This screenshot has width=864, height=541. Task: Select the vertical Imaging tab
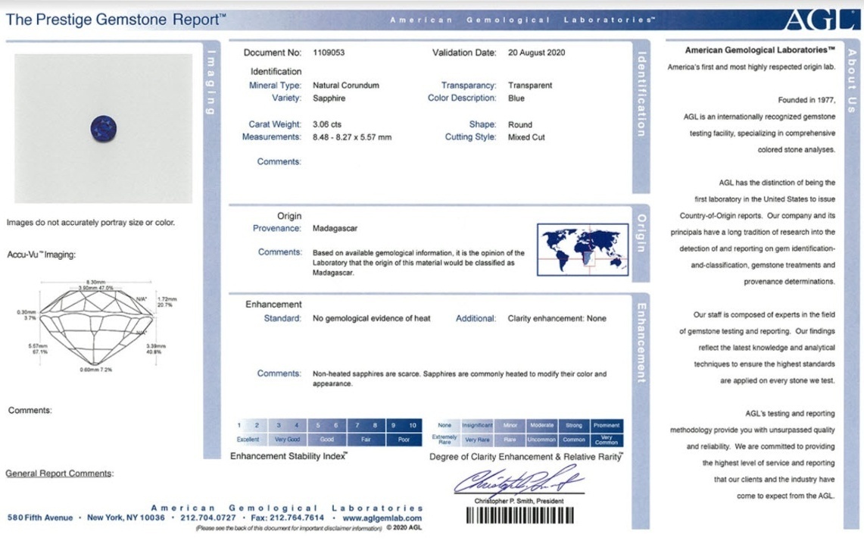(212, 82)
